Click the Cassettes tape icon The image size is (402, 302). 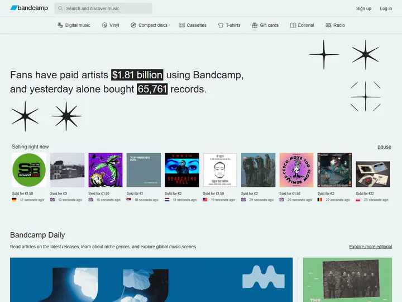click(182, 25)
